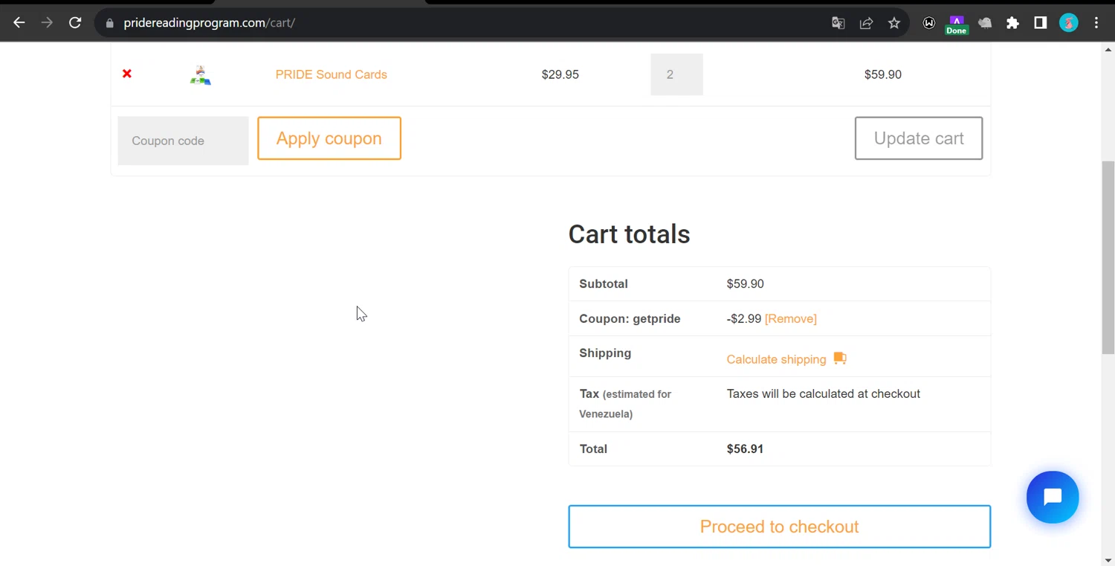Screen dimensions: 1115x566
Task: Click the orange shipping truck icon
Action: coord(840,358)
